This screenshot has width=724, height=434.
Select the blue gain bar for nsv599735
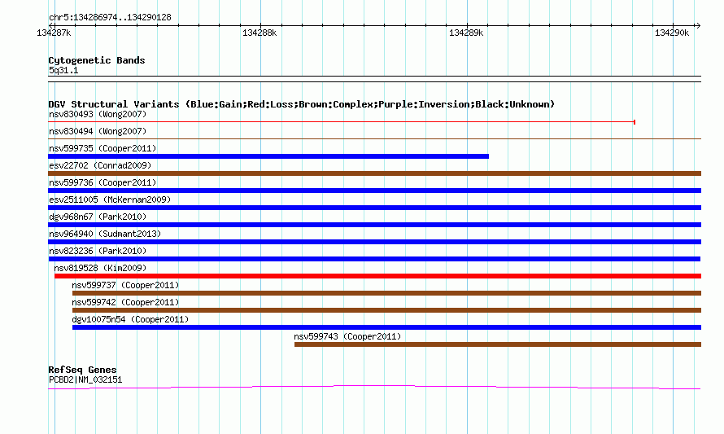pos(268,156)
